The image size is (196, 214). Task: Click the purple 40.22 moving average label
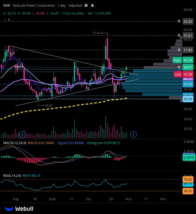pos(188,79)
